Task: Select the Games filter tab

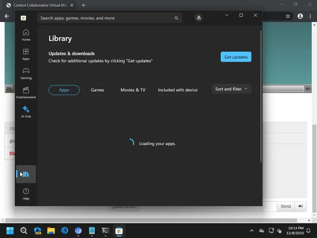Action: (98, 90)
